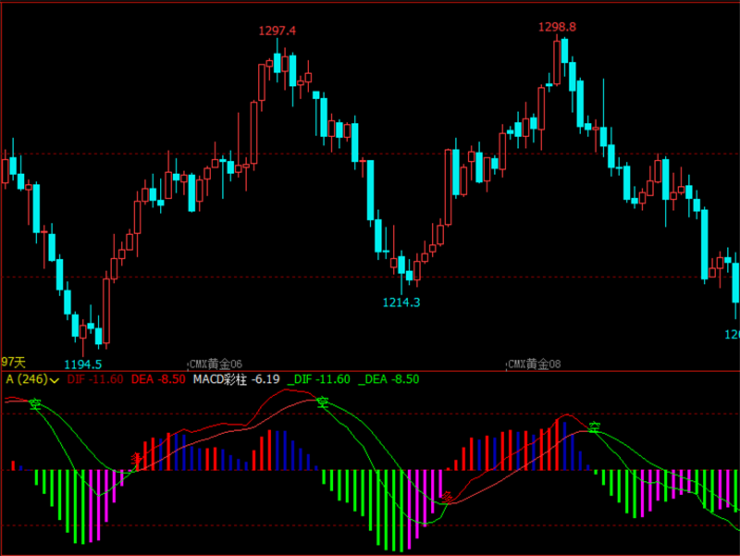This screenshot has width=740, height=556.
Task: Click the green _DIF -11.60 value
Action: pyautogui.click(x=318, y=379)
